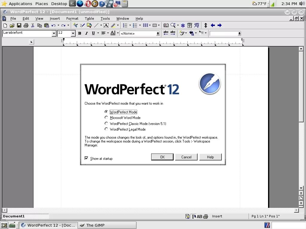Open the <None> styles dropdown

point(158,33)
